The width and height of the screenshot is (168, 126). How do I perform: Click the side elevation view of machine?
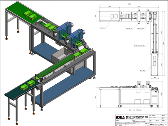129,94
